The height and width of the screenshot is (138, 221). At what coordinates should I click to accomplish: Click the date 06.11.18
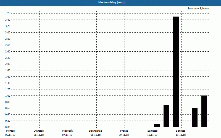pos(39,135)
